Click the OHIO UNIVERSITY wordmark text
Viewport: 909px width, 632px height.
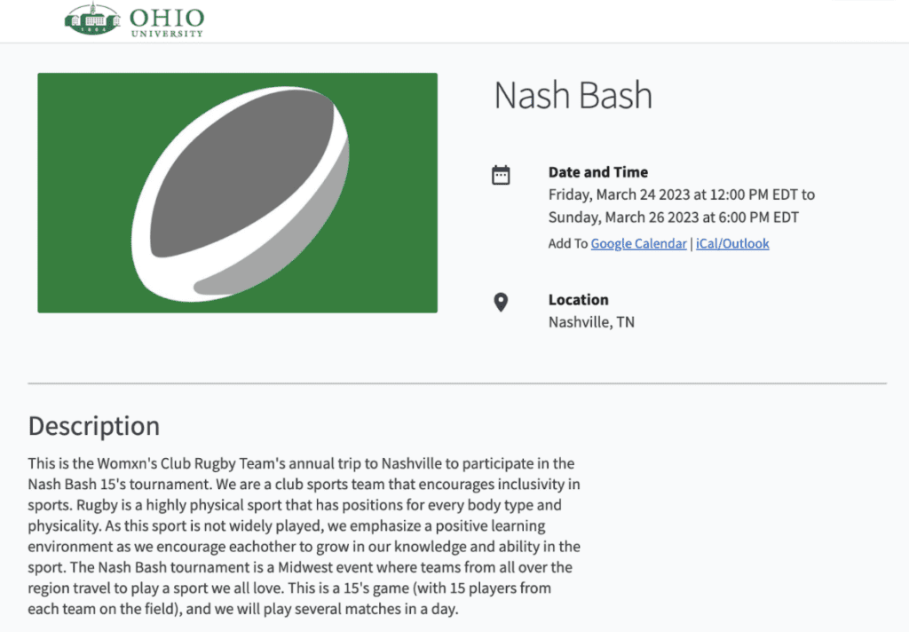click(x=166, y=22)
